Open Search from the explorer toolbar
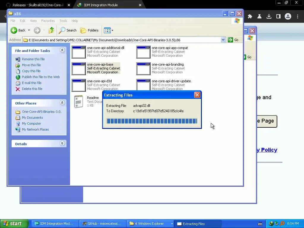This screenshot has height=228, width=304. [68, 30]
